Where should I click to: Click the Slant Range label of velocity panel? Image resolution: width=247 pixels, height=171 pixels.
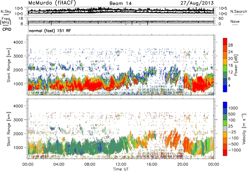9,129
